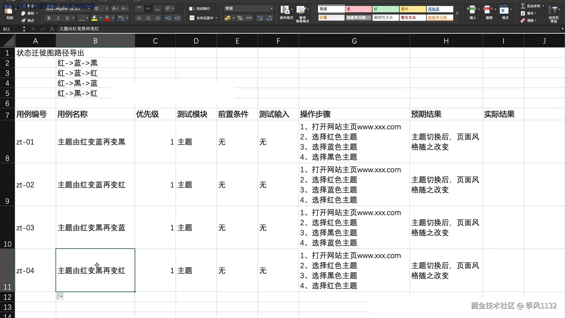
Task: Click the increase font size icon
Action: point(115,9)
